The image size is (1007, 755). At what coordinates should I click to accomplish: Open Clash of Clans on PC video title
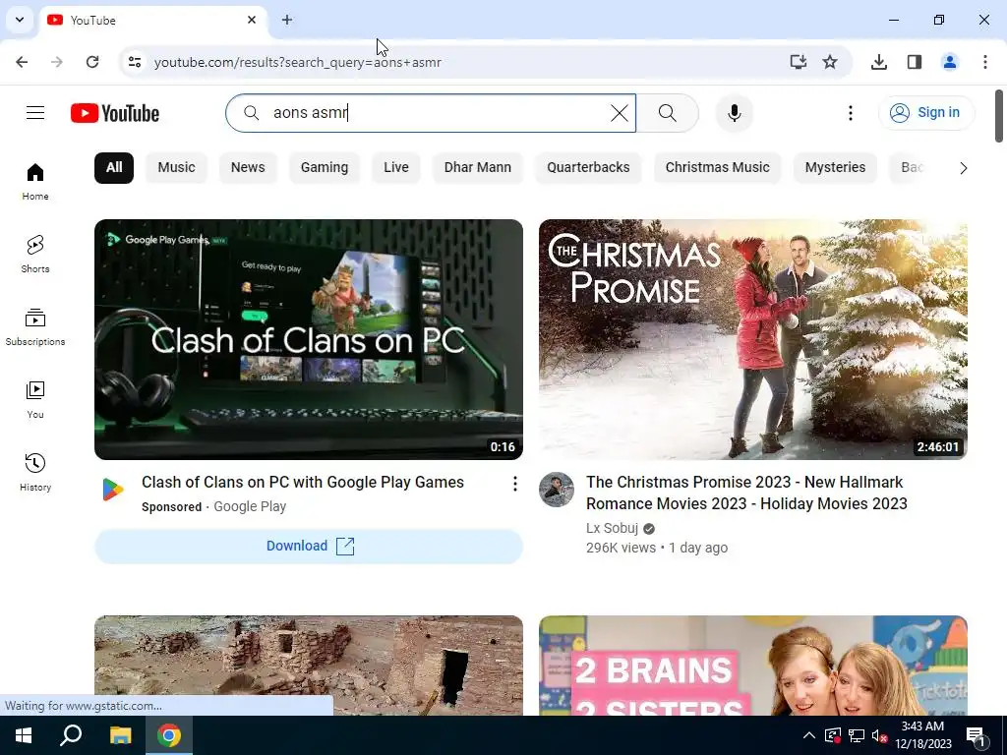coord(303,482)
